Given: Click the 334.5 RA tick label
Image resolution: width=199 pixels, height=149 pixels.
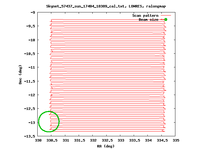Looking at the screenshot, I should pyautogui.click(x=162, y=140).
